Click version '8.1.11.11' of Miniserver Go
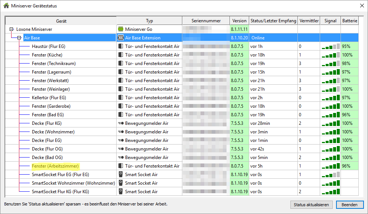 tap(239, 29)
